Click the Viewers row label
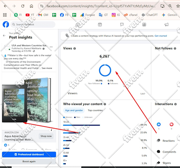 (72, 93)
